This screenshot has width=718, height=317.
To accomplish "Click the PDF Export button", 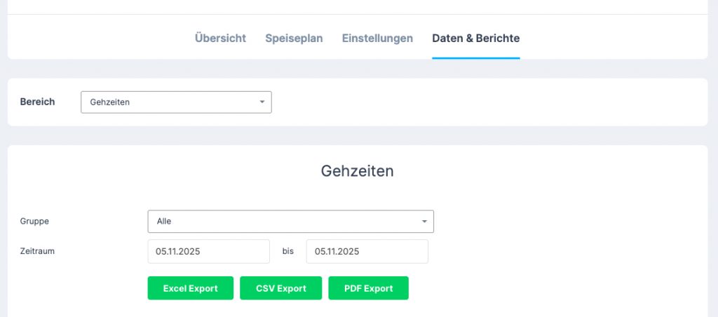I will 368,288.
